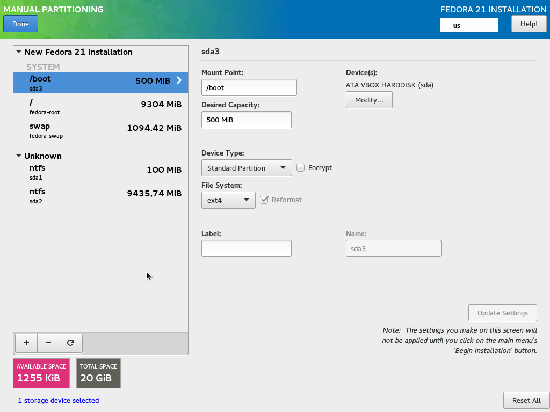Open the File System ext4 dropdown

coord(228,201)
